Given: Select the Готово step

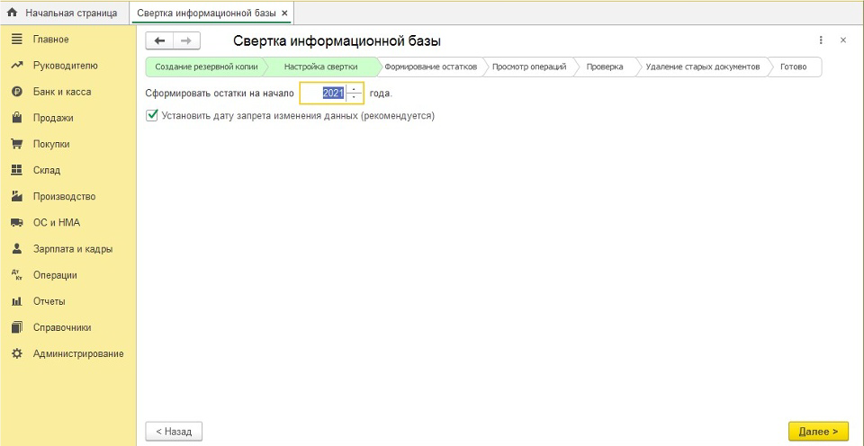Looking at the screenshot, I should [x=794, y=67].
